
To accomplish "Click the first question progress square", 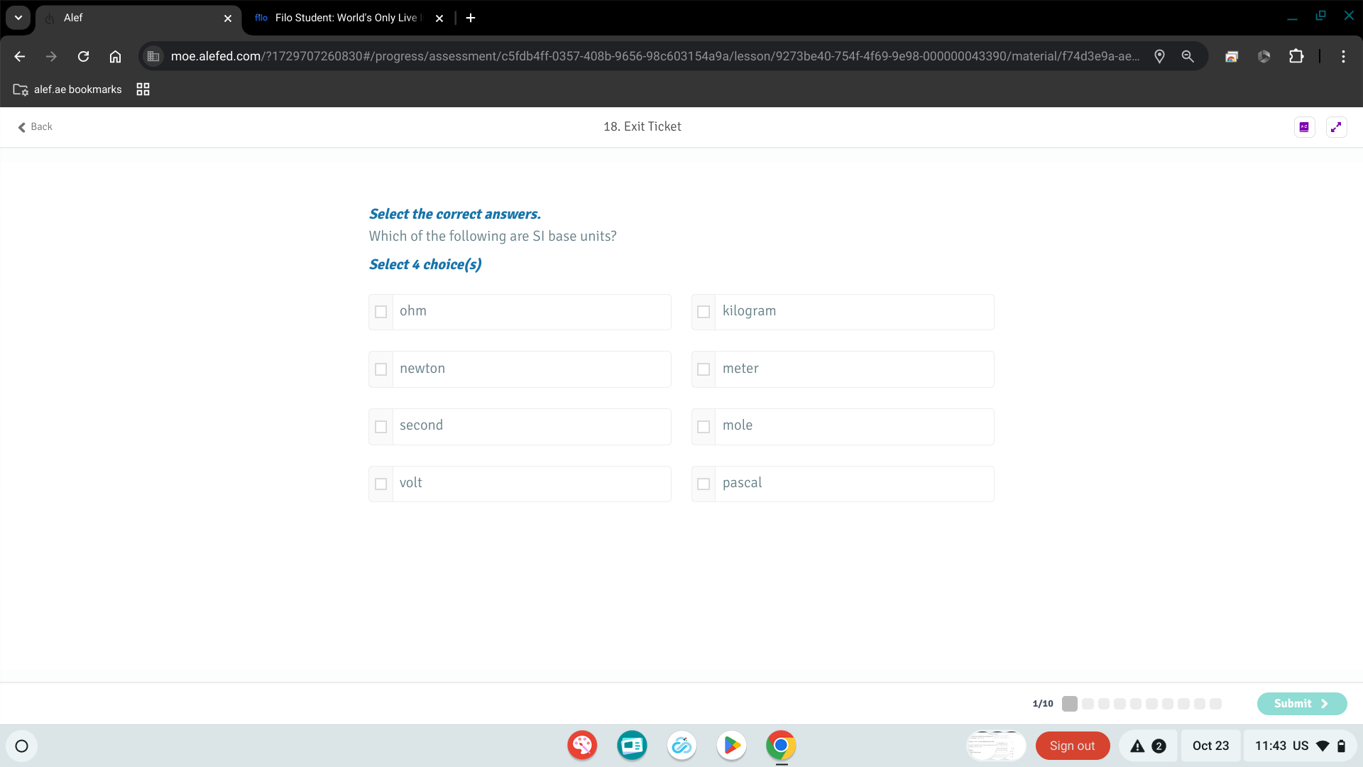I will click(1070, 704).
